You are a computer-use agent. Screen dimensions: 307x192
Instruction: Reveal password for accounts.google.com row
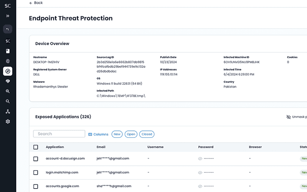click(x=200, y=186)
